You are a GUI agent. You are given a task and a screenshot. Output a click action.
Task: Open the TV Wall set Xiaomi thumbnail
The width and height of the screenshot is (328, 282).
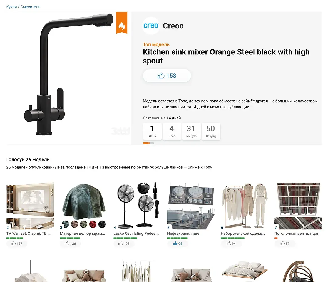point(30,206)
